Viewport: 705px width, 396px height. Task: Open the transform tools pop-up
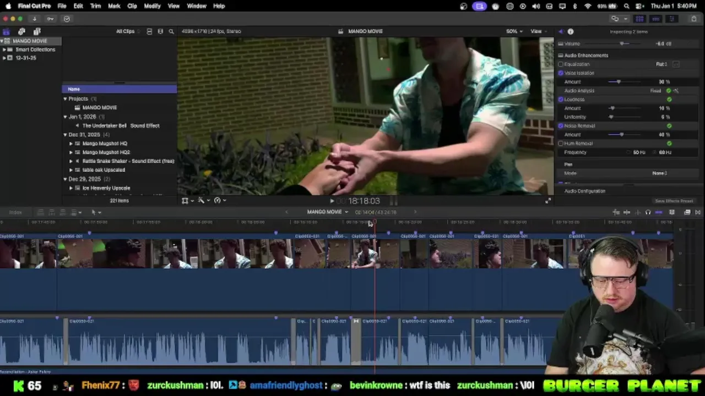[187, 201]
